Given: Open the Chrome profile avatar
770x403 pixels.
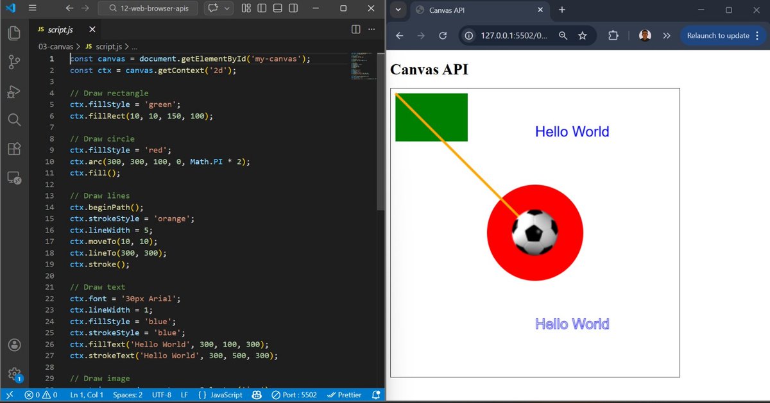Looking at the screenshot, I should [x=646, y=36].
